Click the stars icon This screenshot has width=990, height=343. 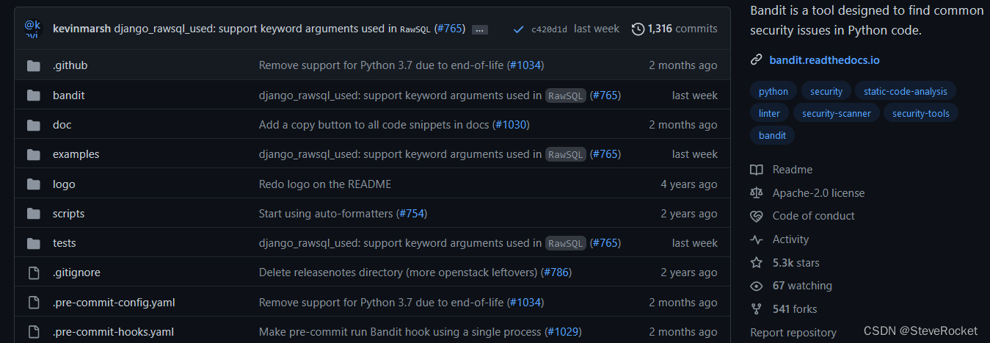pyautogui.click(x=757, y=263)
